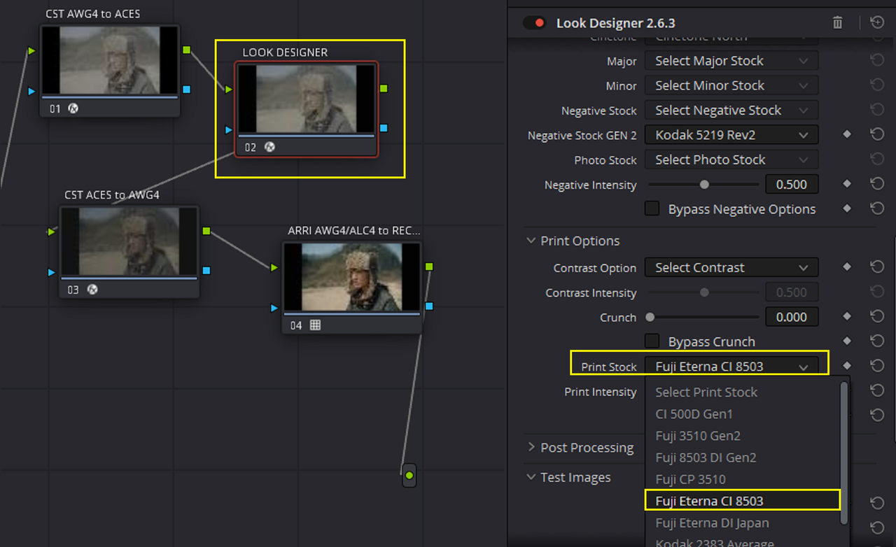The image size is (896, 547).
Task: Delete the Look Designer 2.6.3 effect
Action: pyautogui.click(x=838, y=23)
